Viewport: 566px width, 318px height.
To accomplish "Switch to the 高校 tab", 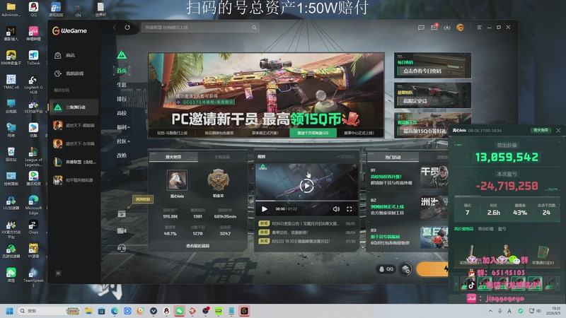I will 122,113.
